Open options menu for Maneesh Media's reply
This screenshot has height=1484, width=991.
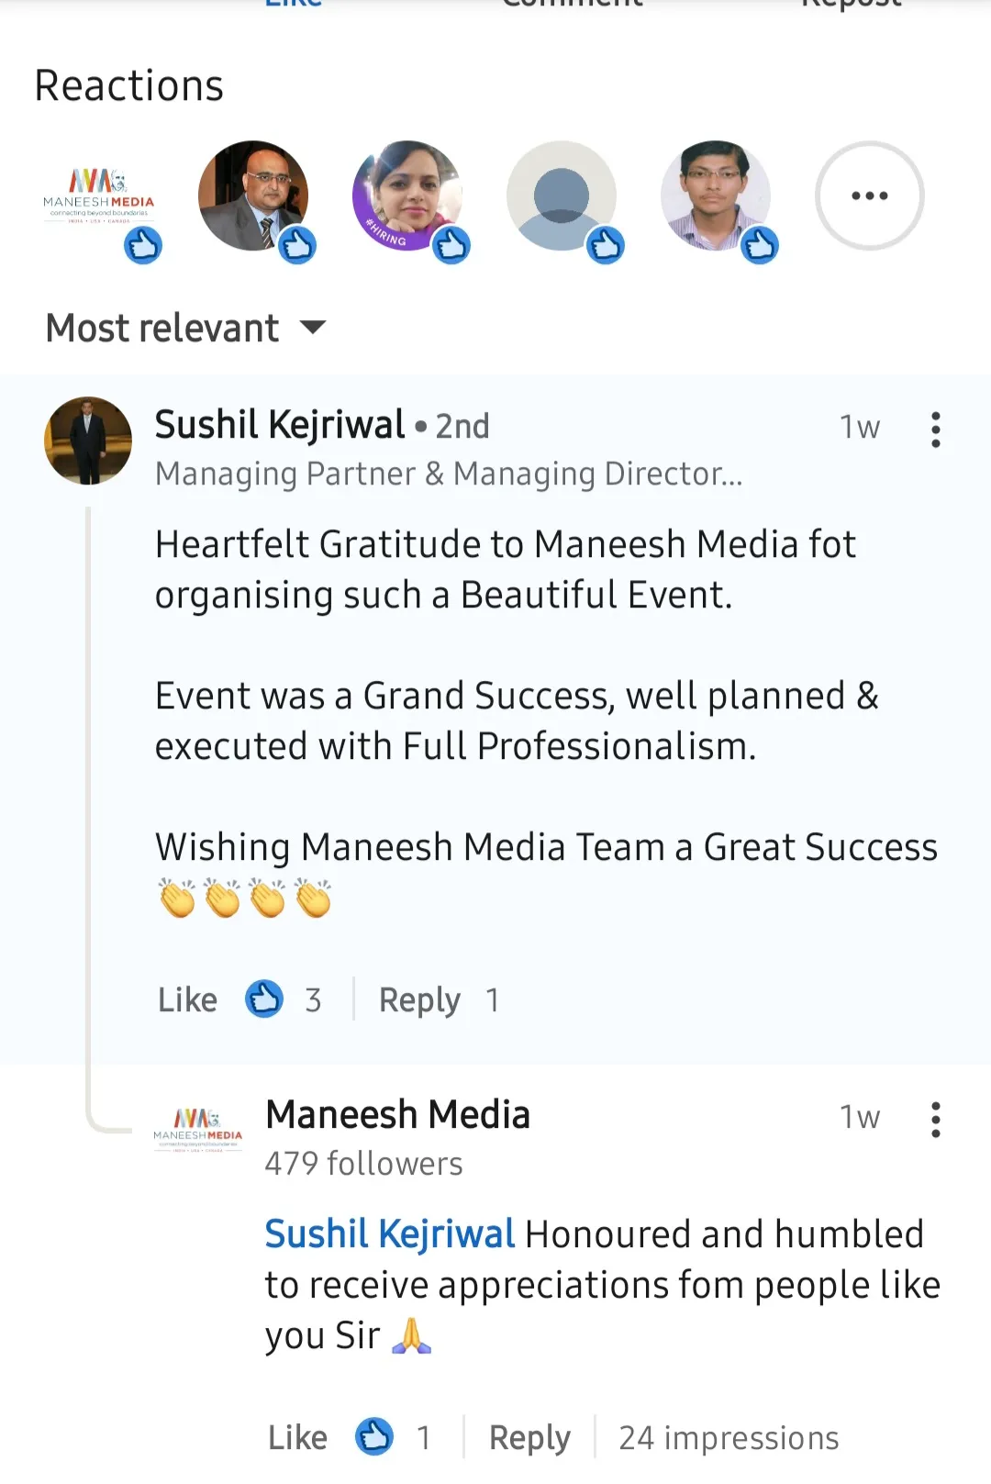coord(935,1119)
